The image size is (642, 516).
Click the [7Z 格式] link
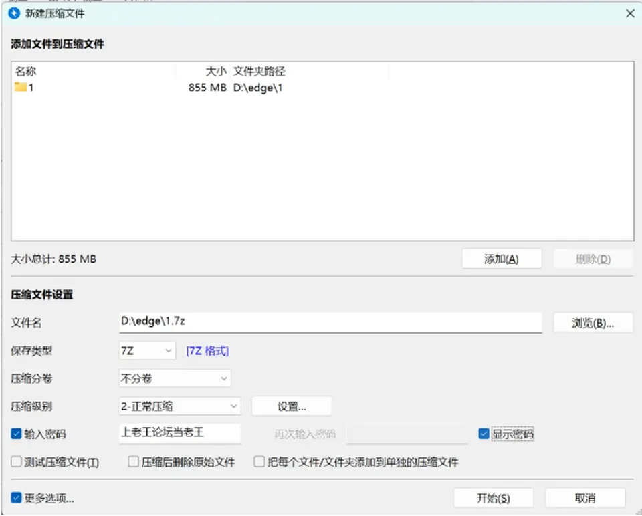click(207, 351)
